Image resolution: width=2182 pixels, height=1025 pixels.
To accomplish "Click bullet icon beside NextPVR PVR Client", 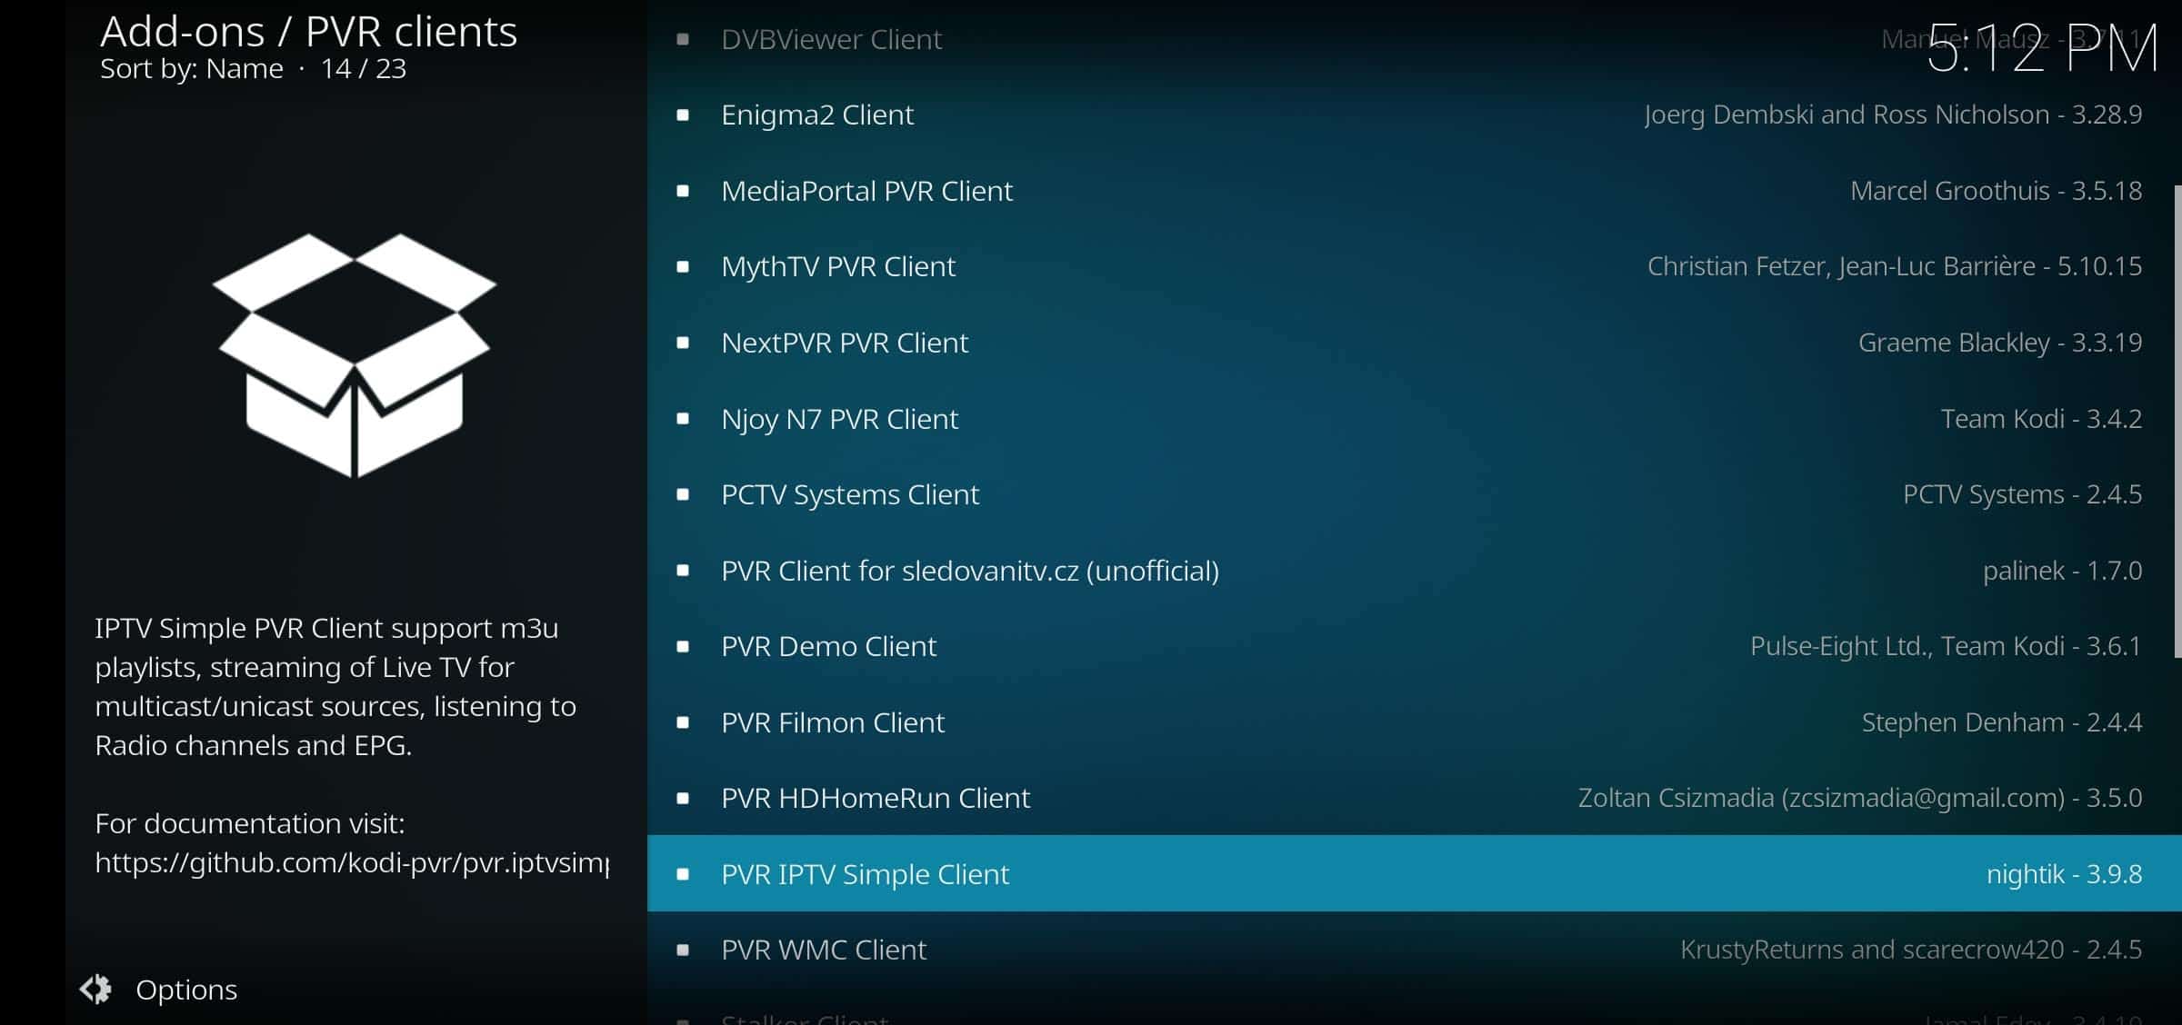I will click(683, 343).
